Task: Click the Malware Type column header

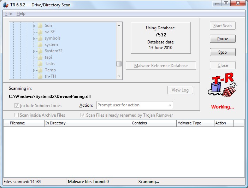Action: click(x=195, y=123)
